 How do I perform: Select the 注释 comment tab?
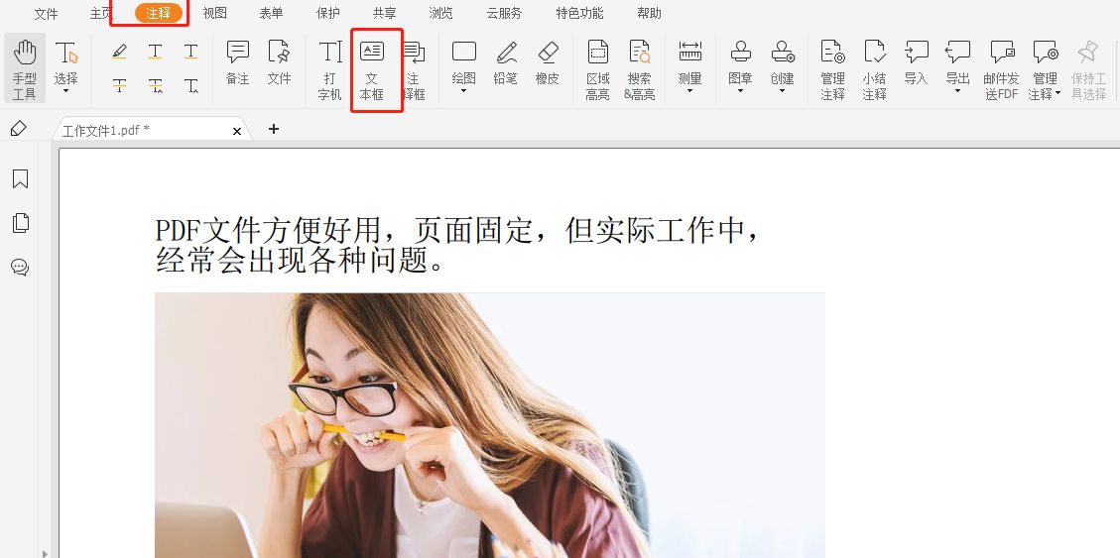coord(159,13)
